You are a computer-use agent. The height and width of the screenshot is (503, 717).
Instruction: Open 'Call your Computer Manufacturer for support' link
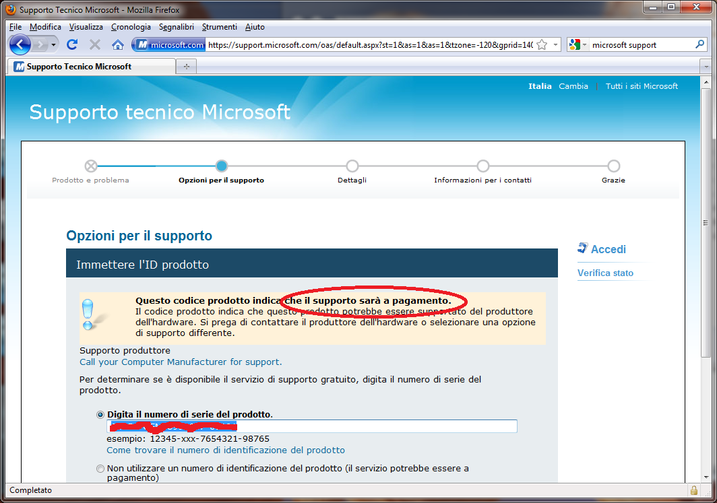point(181,362)
